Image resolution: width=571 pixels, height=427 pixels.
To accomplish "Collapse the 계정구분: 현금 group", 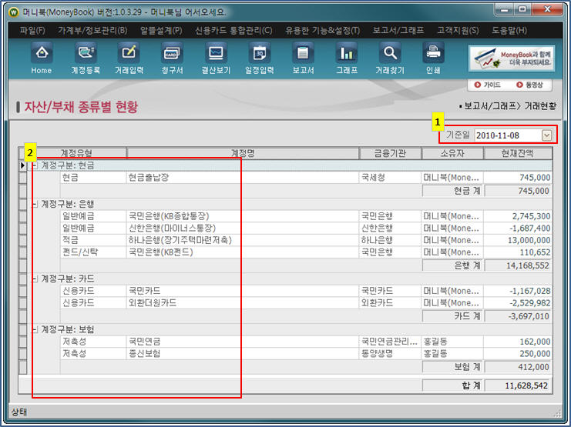I will pyautogui.click(x=35, y=165).
